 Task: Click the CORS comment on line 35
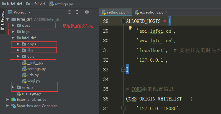pos(150,89)
